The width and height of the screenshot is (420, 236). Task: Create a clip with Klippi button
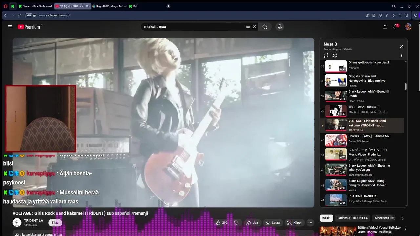294,223
